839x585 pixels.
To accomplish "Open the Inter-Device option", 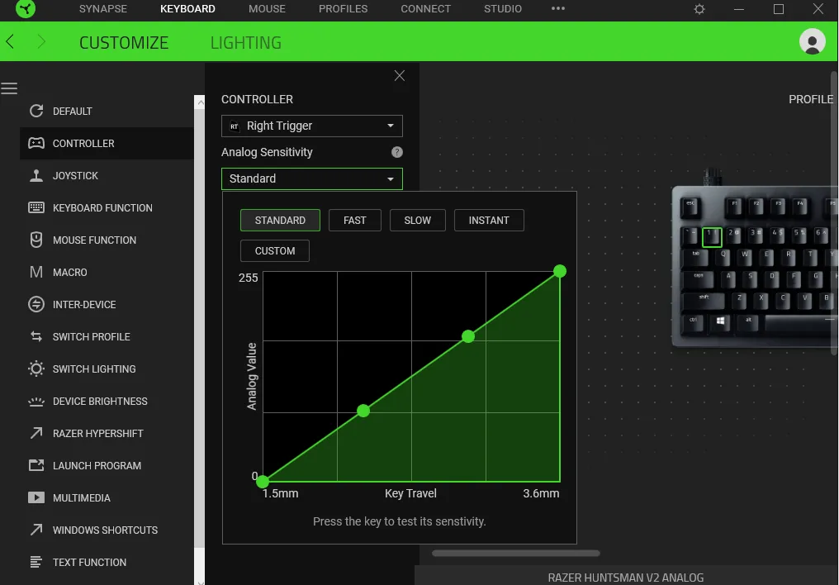I will coord(82,304).
